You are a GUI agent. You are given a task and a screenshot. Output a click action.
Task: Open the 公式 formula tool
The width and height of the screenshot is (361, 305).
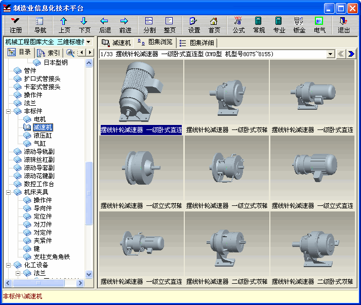238,25
